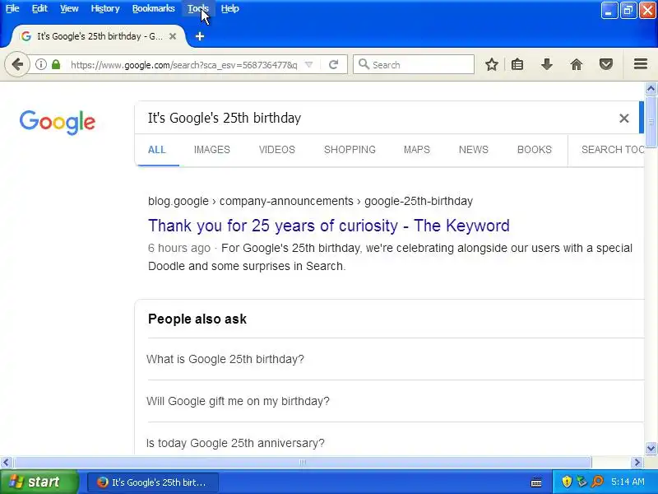Clear the Google search box with X
This screenshot has height=494, width=658.
[x=624, y=119]
